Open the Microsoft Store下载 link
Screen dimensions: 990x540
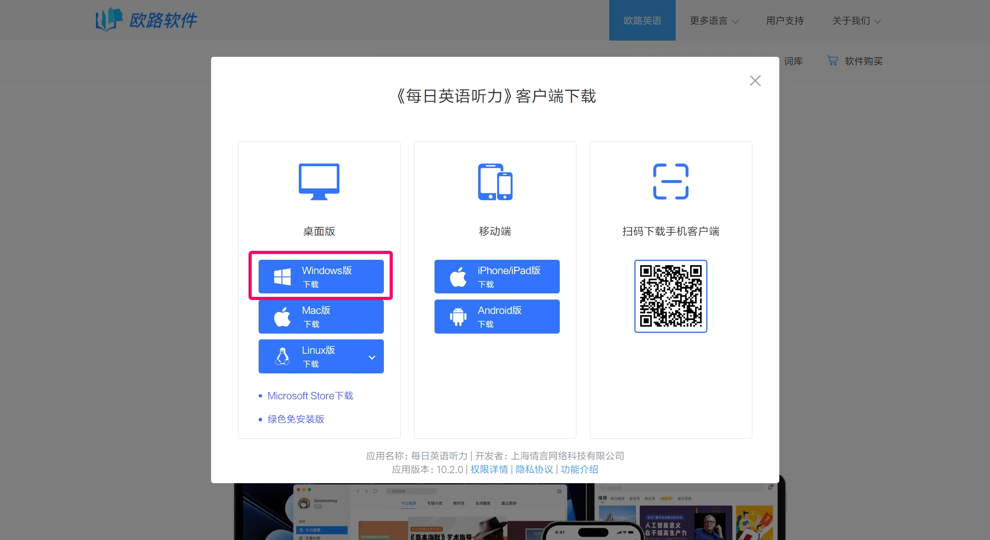pos(310,395)
